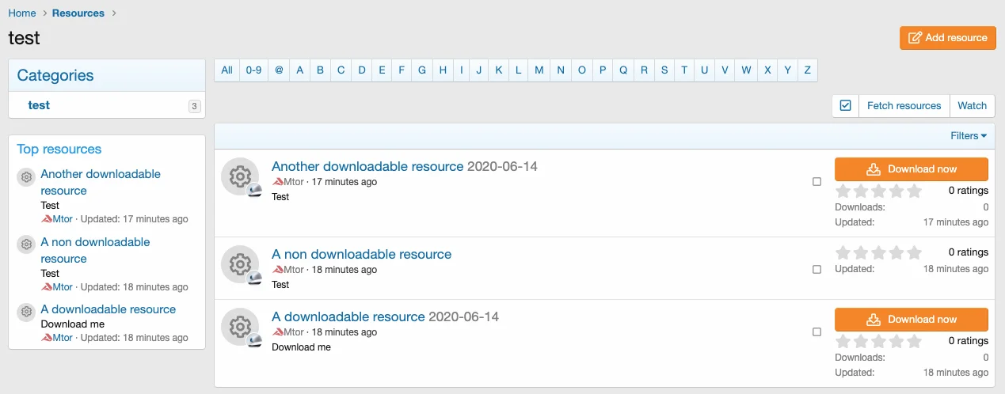The height and width of the screenshot is (394, 1005).
Task: Select the 0-9 alphabet filter
Action: click(x=253, y=70)
